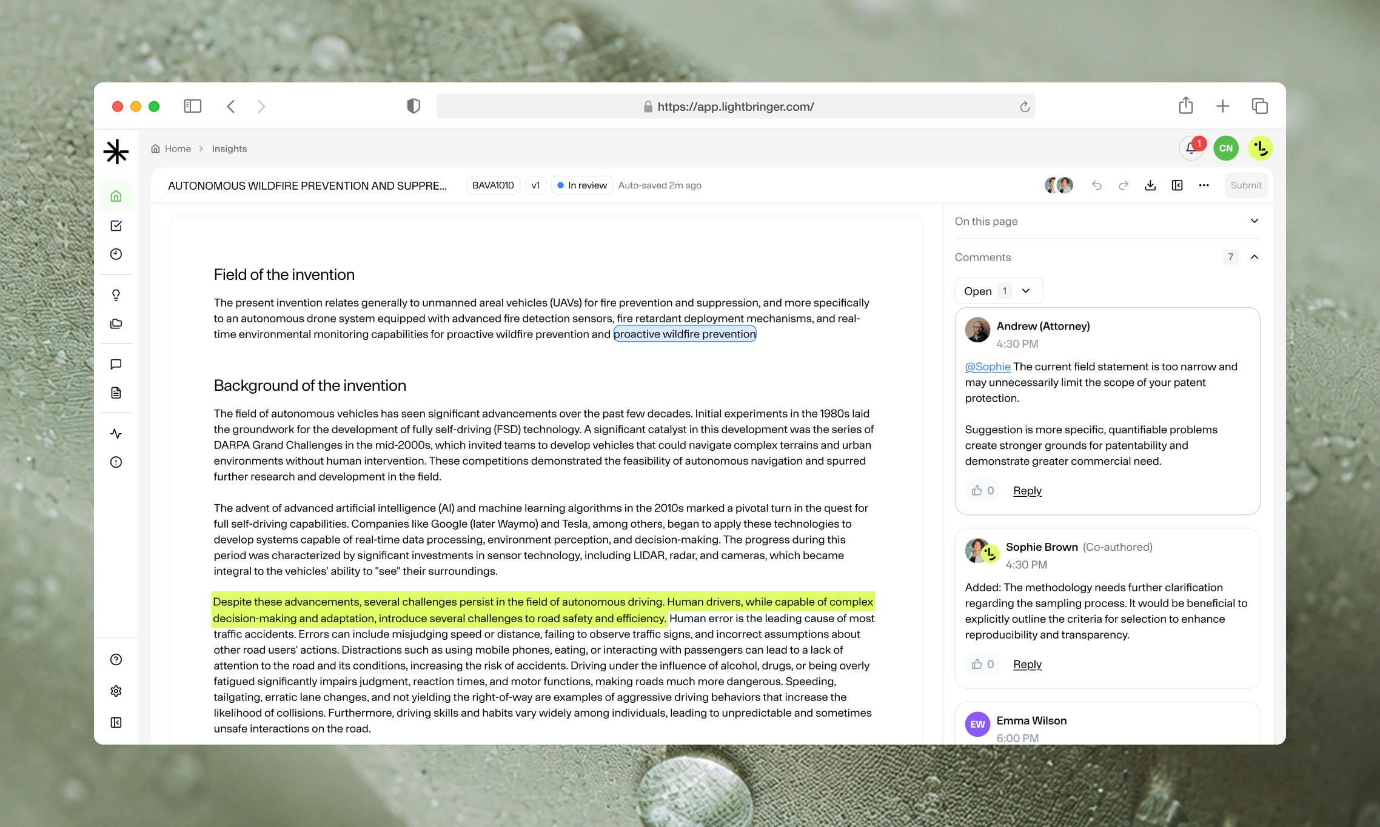Click the 'Auto-saved 2m ago' status
This screenshot has height=827, width=1380.
(x=660, y=185)
